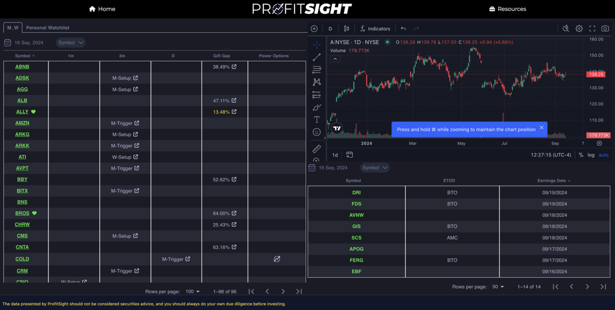Select the text annotation tool
The height and width of the screenshot is (310, 615).
coord(317,120)
